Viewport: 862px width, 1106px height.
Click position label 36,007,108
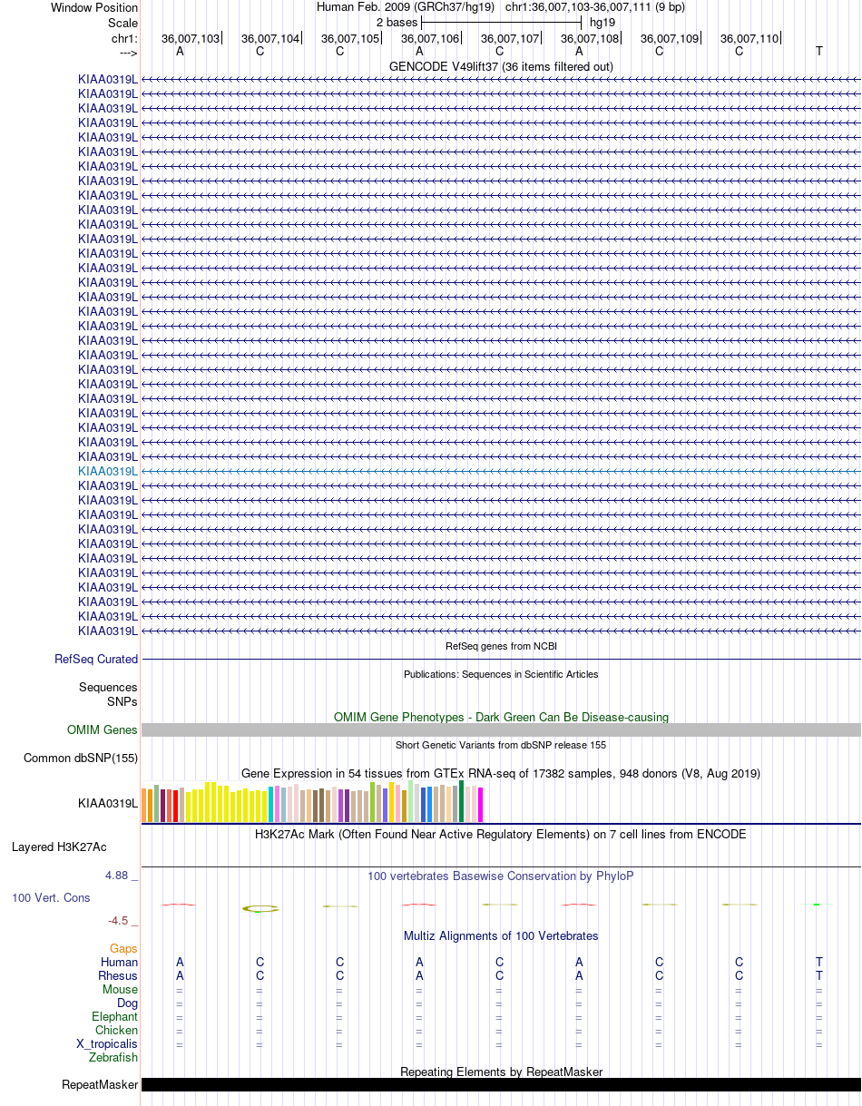click(590, 38)
